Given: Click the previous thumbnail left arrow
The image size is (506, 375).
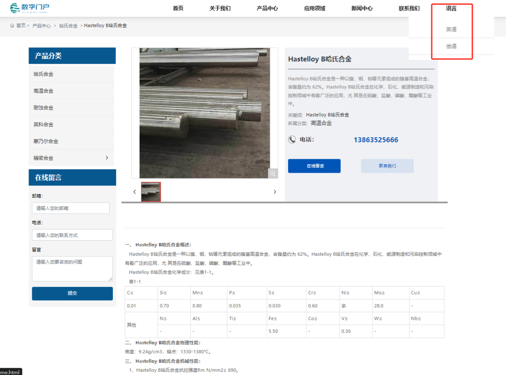Looking at the screenshot, I should [x=134, y=191].
